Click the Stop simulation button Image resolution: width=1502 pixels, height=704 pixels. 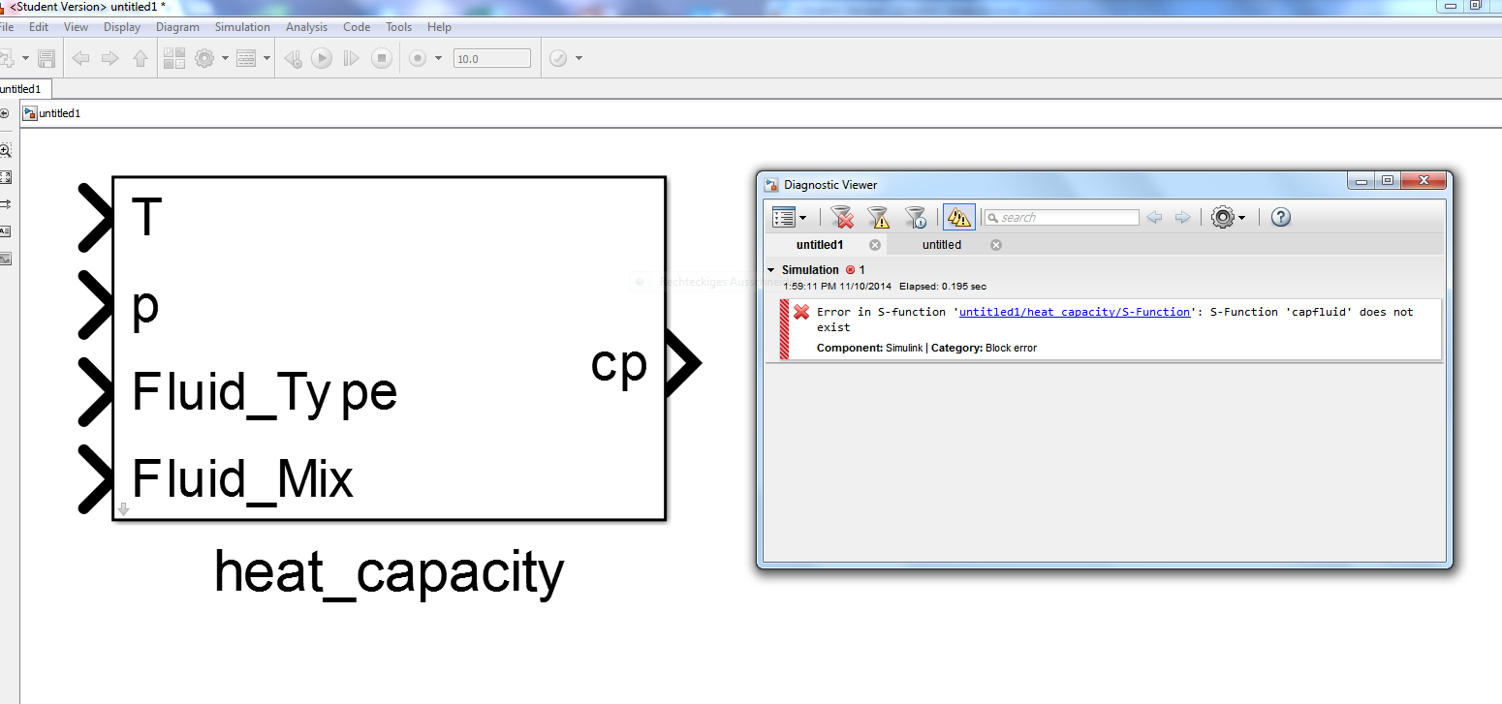click(x=382, y=59)
